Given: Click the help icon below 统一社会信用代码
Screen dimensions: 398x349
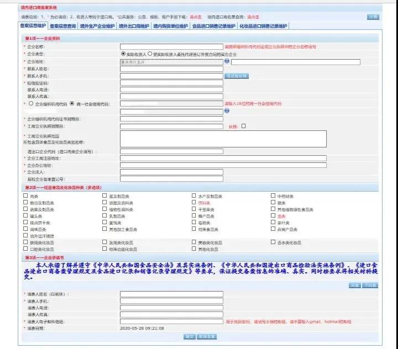Looking at the screenshot, I should (227, 110).
